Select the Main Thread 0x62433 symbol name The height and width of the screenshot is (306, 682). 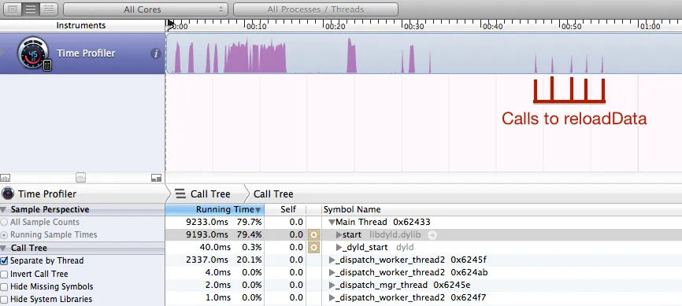(383, 222)
